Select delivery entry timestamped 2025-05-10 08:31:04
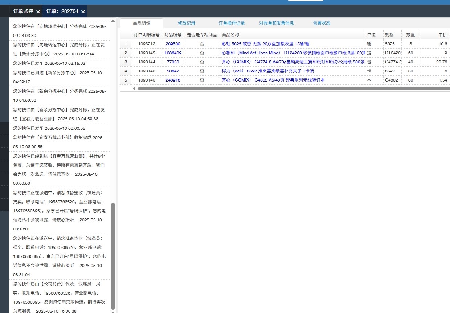450x313 pixels. pos(60,256)
